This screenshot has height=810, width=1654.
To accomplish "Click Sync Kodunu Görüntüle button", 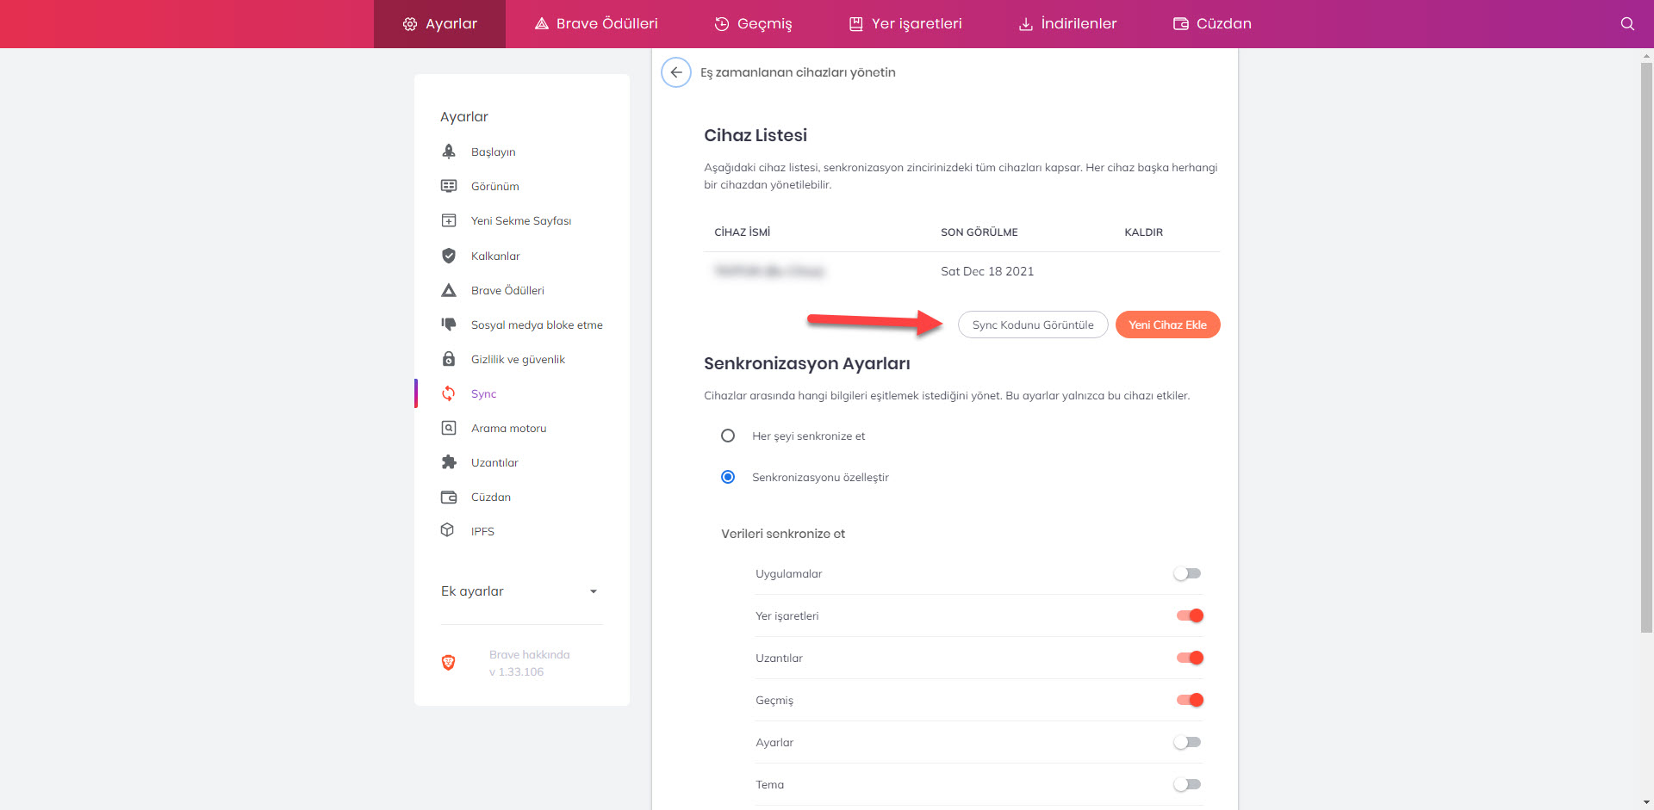I will pyautogui.click(x=1033, y=325).
